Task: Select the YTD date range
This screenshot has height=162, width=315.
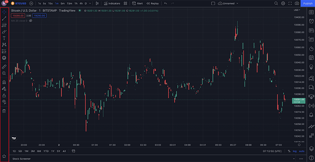Action: click(x=46, y=151)
